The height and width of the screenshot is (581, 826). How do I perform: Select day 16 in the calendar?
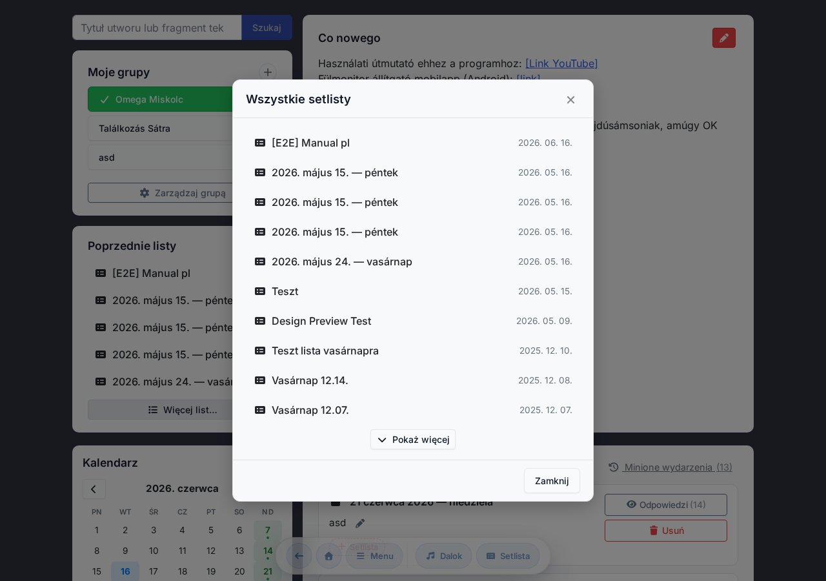point(125,571)
